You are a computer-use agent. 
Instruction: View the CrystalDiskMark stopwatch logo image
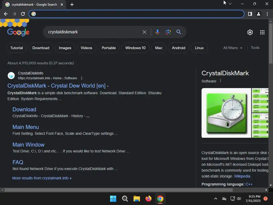pyautogui.click(x=226, y=113)
